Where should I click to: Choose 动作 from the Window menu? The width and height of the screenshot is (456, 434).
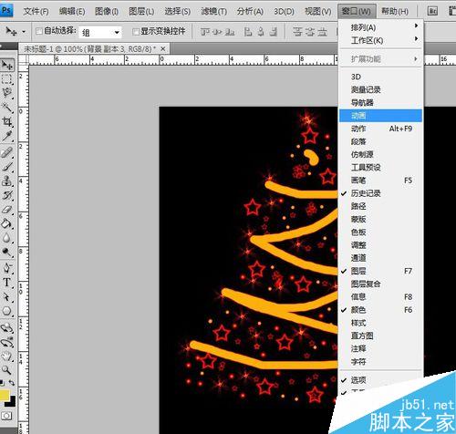coord(380,129)
